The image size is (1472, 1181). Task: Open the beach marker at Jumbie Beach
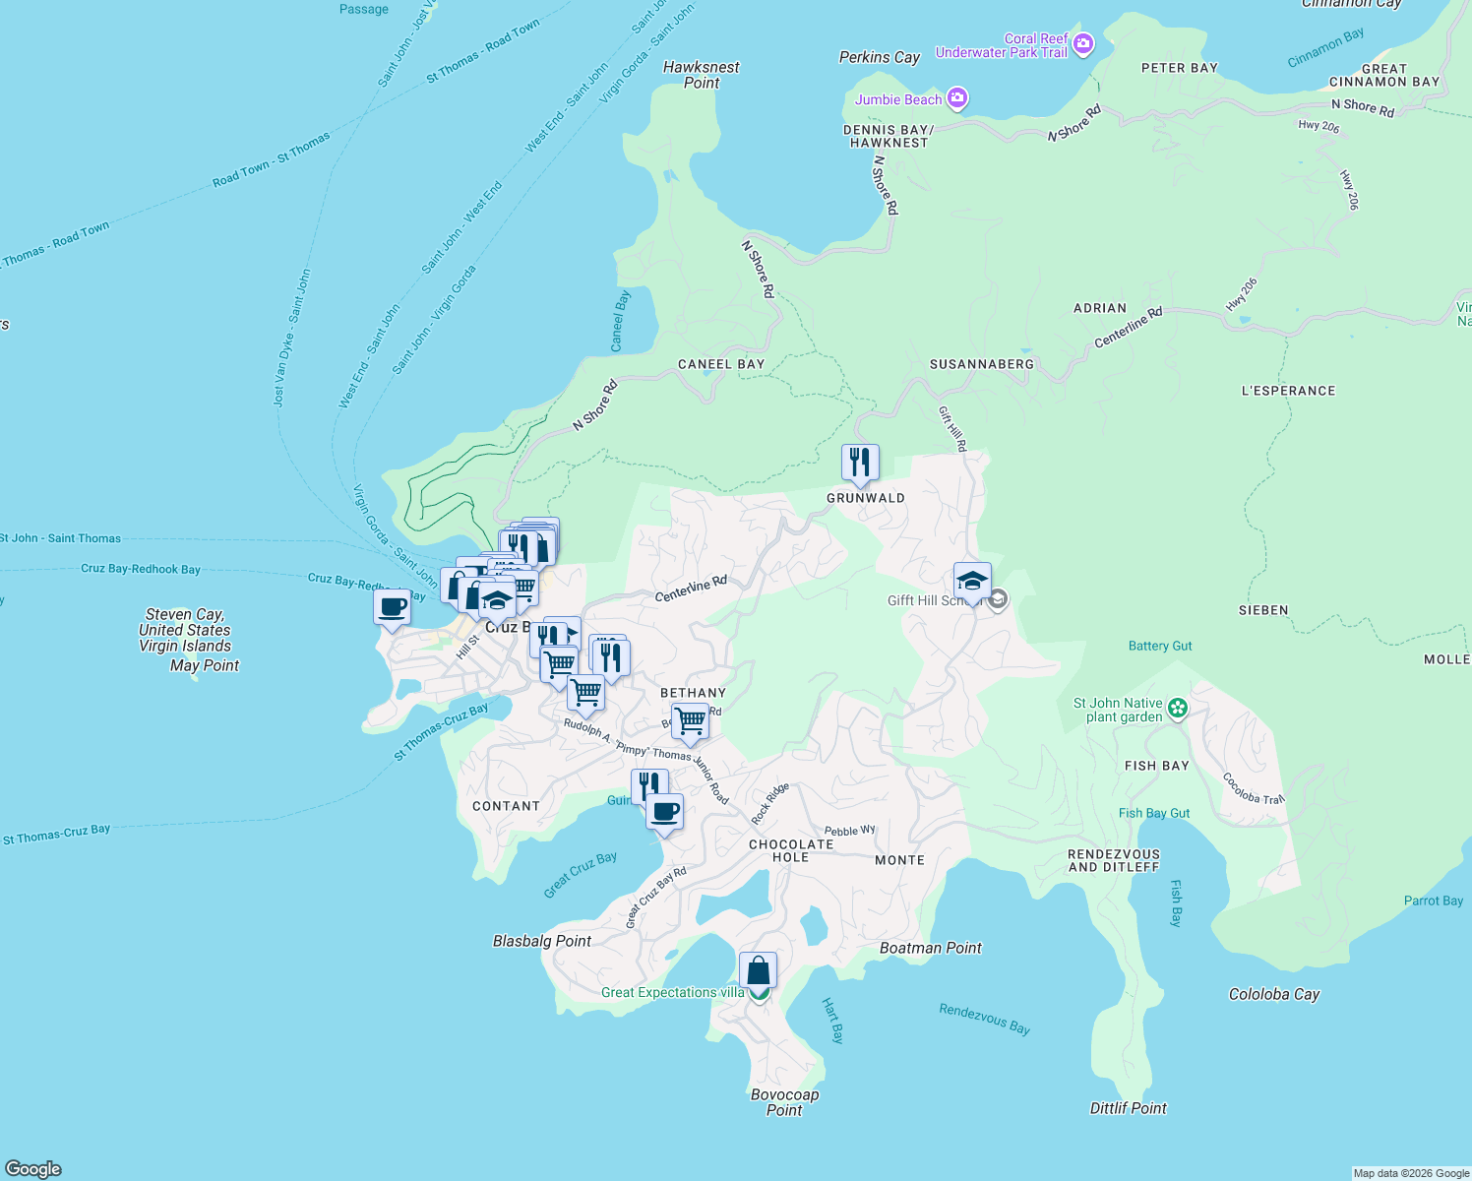957,98
